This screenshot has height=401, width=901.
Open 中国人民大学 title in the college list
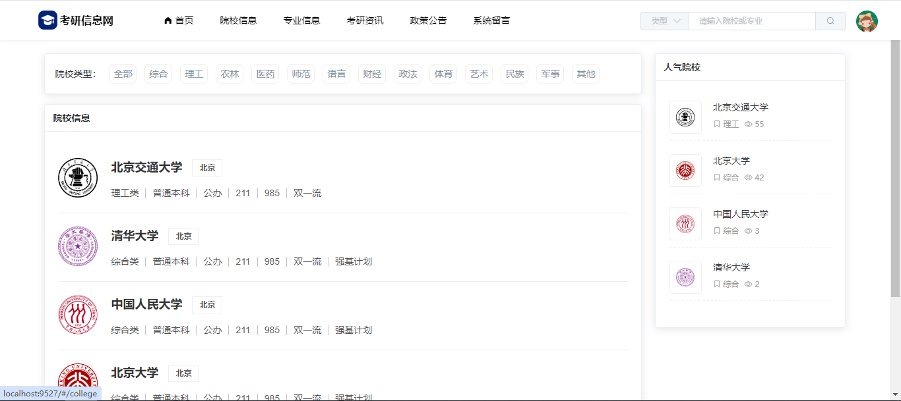coord(146,304)
